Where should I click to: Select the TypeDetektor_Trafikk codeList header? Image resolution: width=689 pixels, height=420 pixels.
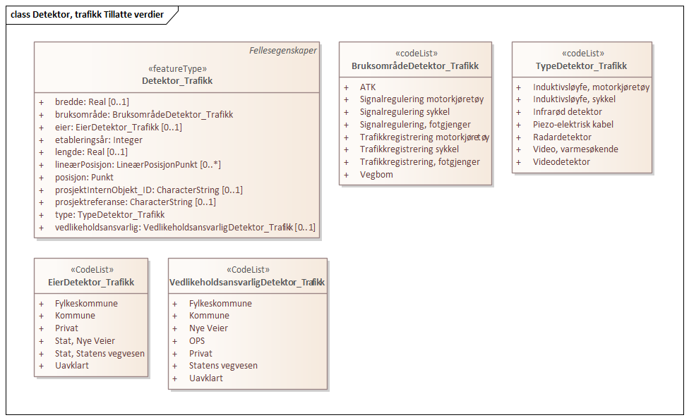click(x=581, y=66)
